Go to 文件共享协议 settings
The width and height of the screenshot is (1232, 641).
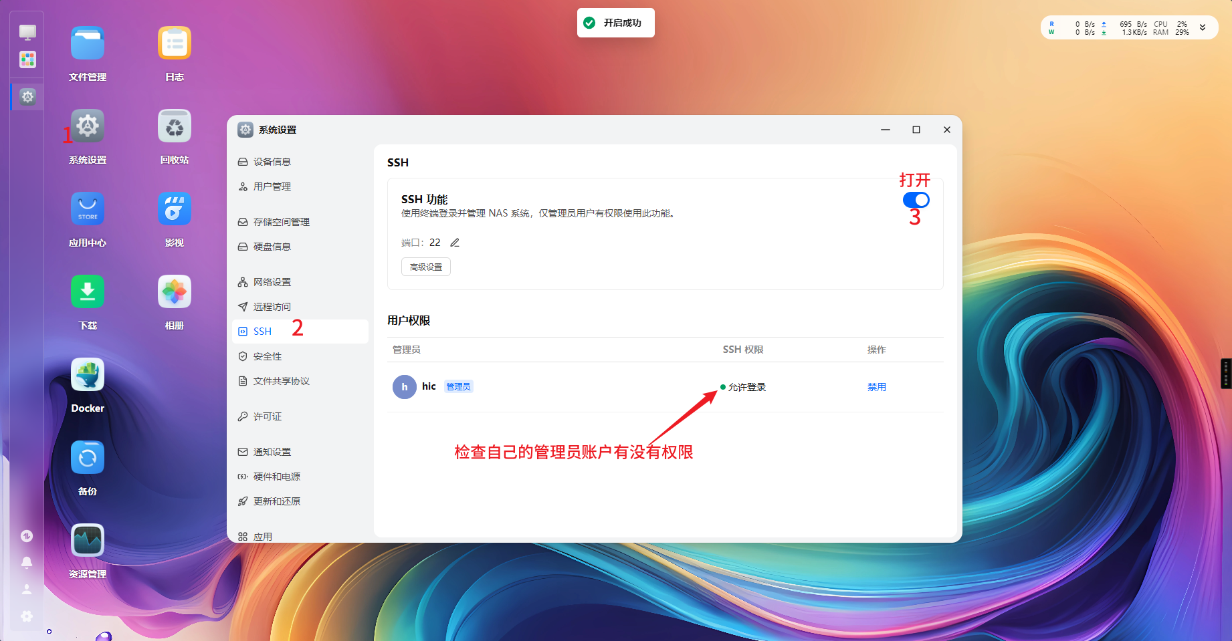point(300,381)
